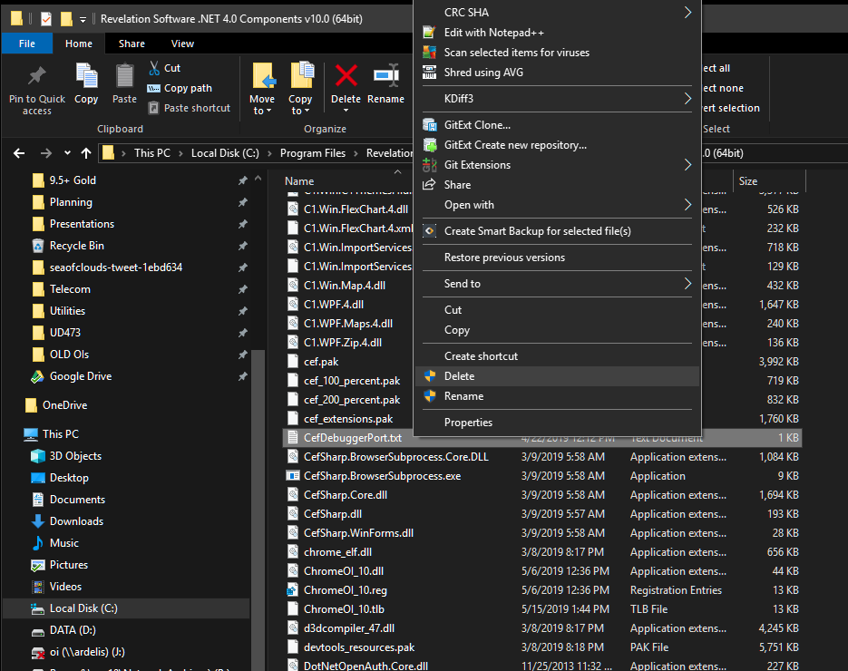Image resolution: width=848 pixels, height=671 pixels.
Task: Click the Up one level arrow
Action: point(85,153)
